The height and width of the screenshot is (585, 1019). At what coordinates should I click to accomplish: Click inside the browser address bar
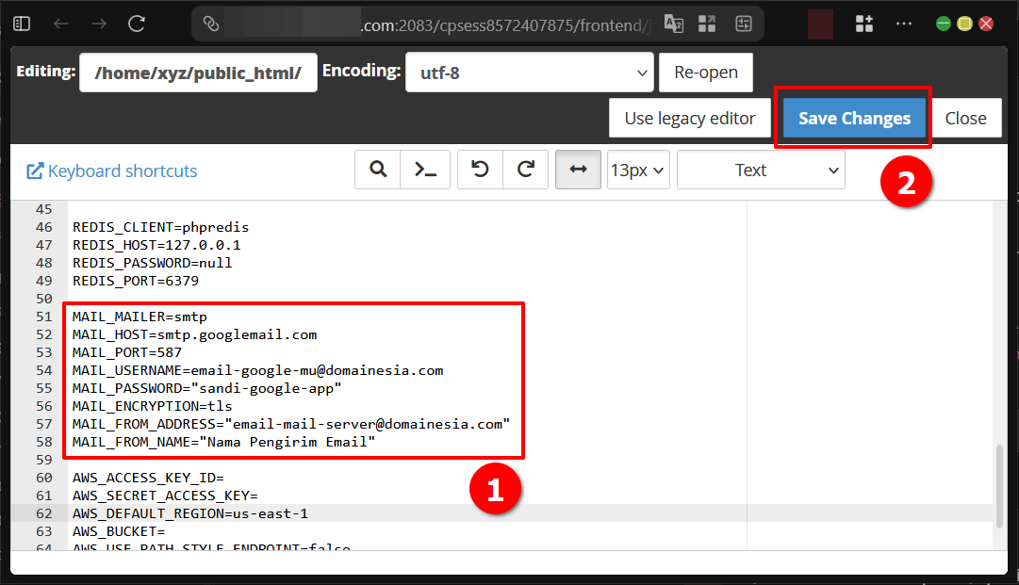(424, 24)
